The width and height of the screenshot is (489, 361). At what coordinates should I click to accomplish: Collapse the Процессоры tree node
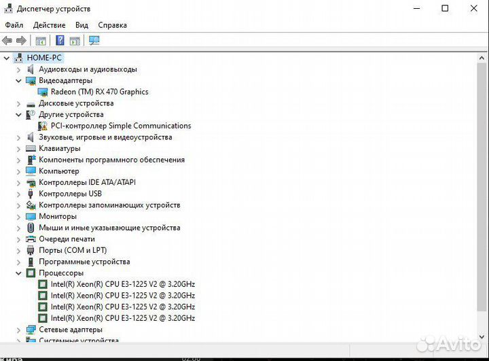[x=19, y=273]
